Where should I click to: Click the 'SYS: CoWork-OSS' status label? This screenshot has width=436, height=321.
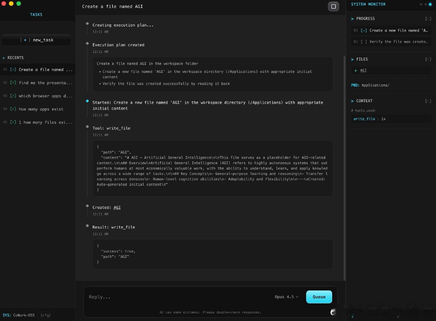pos(19,315)
